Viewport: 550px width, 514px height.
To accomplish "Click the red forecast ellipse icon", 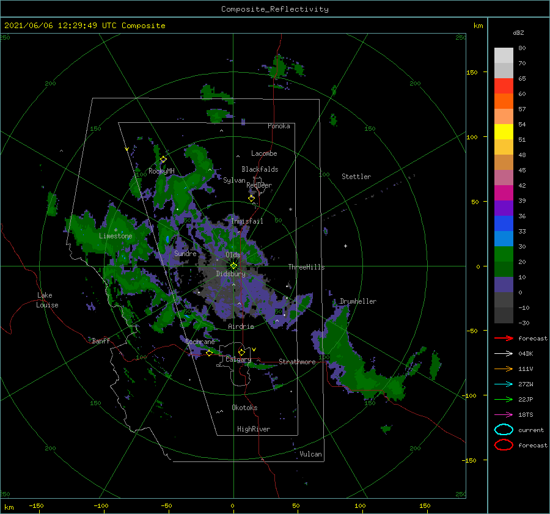I will [x=504, y=445].
